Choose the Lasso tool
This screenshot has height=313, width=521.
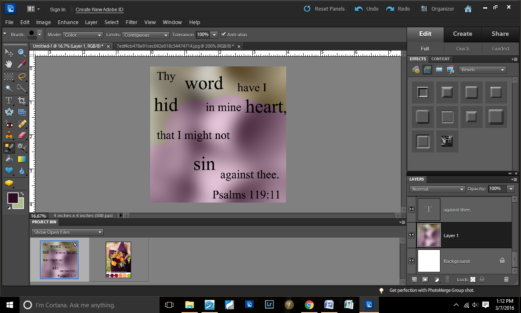(x=22, y=76)
